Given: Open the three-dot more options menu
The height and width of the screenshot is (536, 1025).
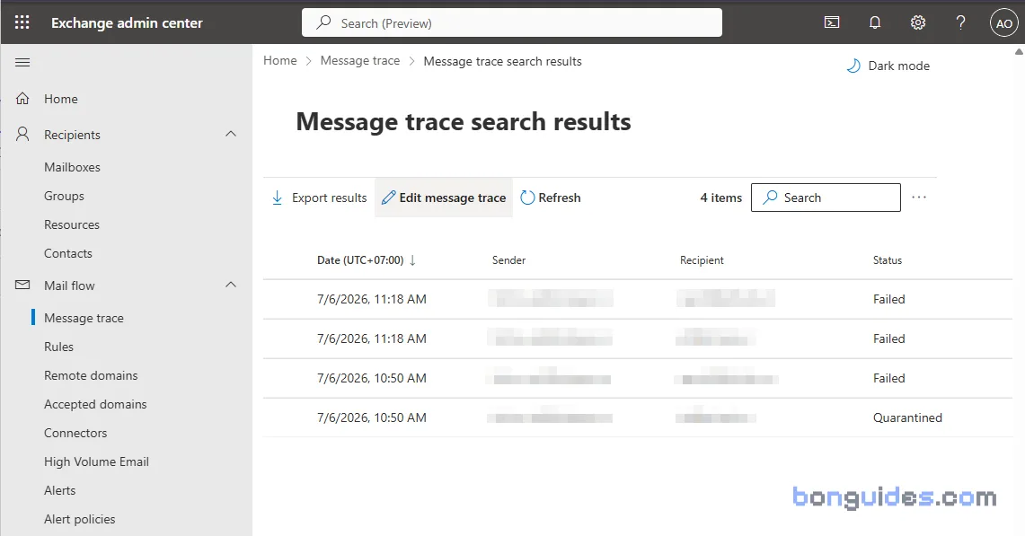Looking at the screenshot, I should click(919, 198).
